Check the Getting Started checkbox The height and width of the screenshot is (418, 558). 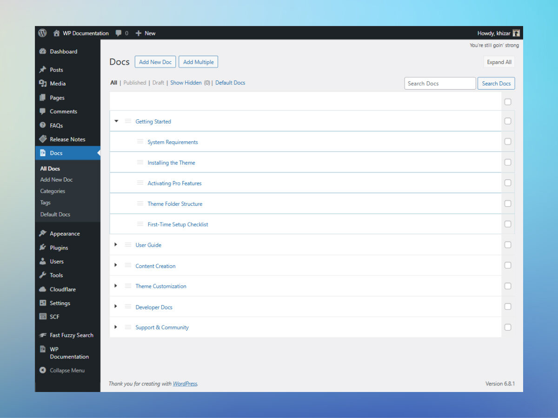508,121
